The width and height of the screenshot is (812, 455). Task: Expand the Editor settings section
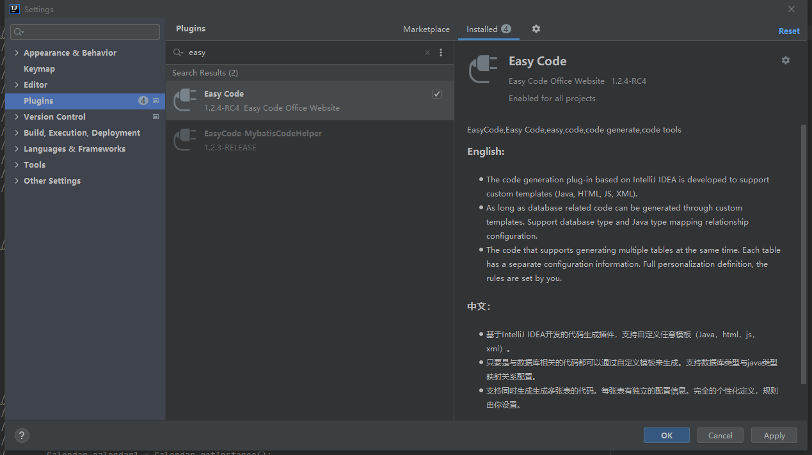click(17, 84)
